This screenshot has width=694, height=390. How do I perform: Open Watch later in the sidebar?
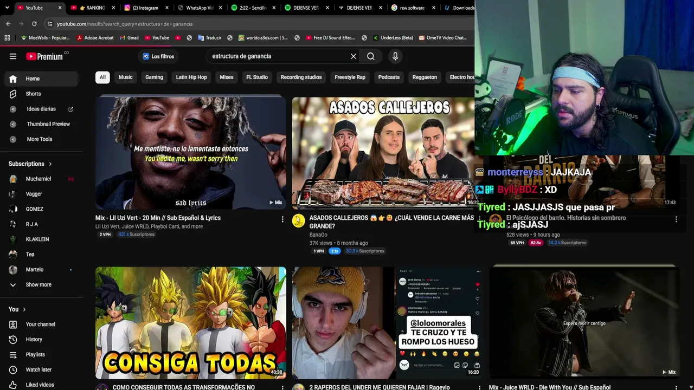[x=41, y=370]
